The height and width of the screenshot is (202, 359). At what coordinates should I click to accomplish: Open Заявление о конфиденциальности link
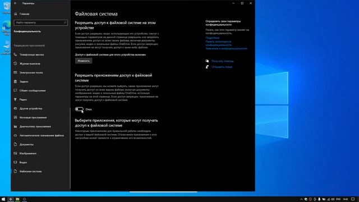coord(227,49)
